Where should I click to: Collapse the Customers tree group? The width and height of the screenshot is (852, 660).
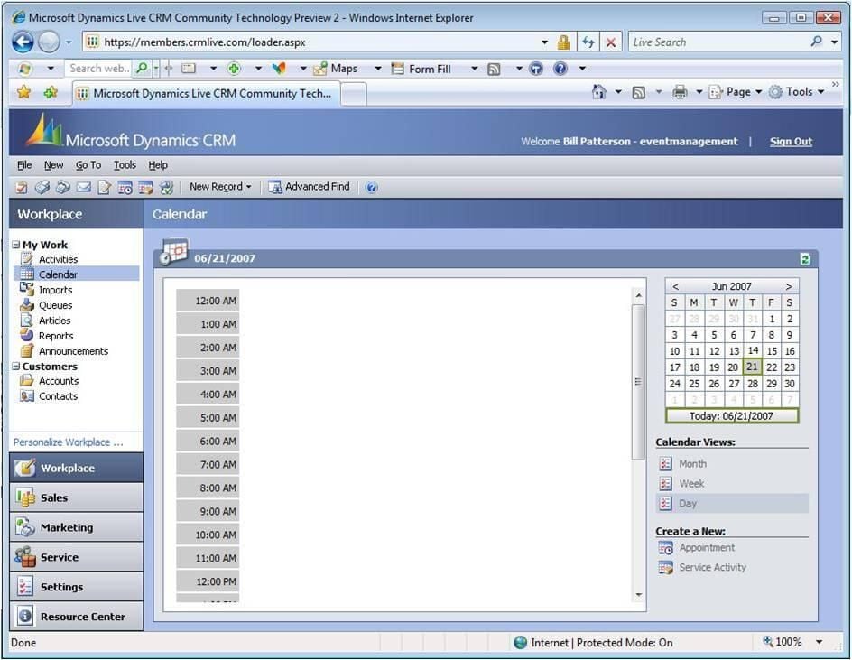[16, 367]
